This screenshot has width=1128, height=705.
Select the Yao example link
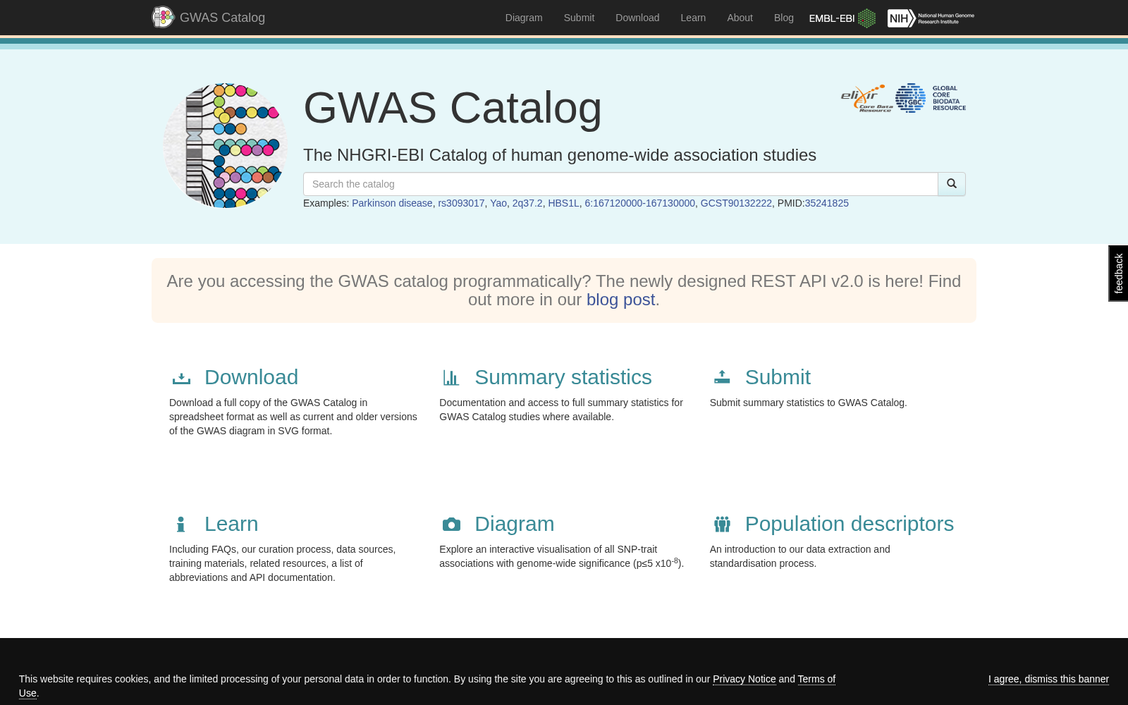pyautogui.click(x=498, y=203)
